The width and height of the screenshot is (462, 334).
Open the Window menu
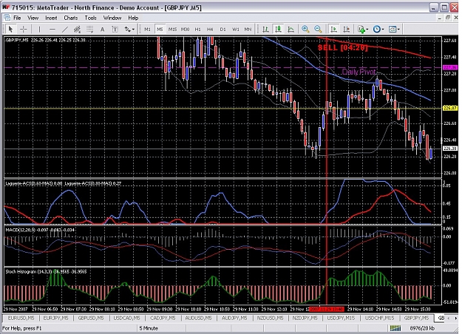112,18
